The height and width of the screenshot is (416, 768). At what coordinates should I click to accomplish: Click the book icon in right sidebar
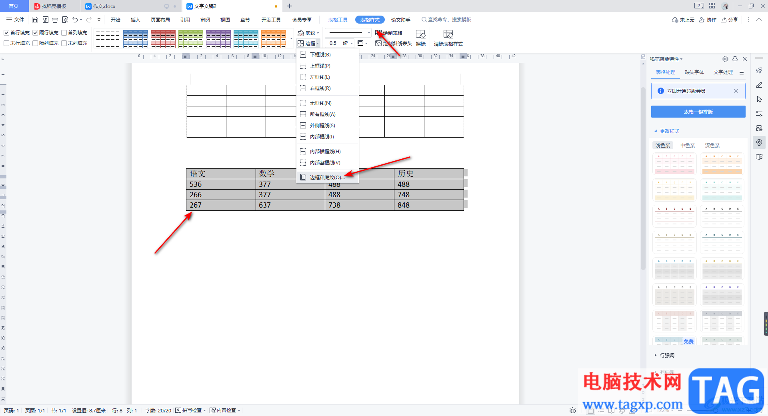tap(759, 157)
